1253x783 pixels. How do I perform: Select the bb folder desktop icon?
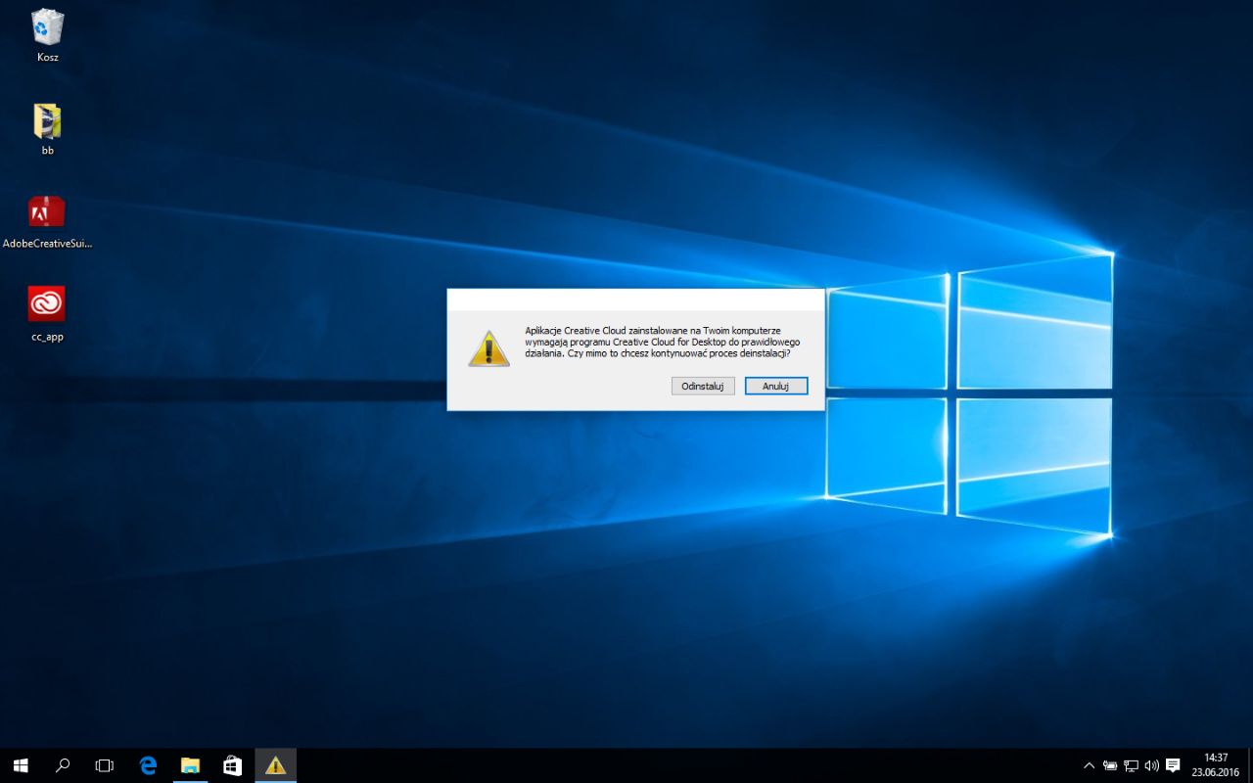click(47, 130)
